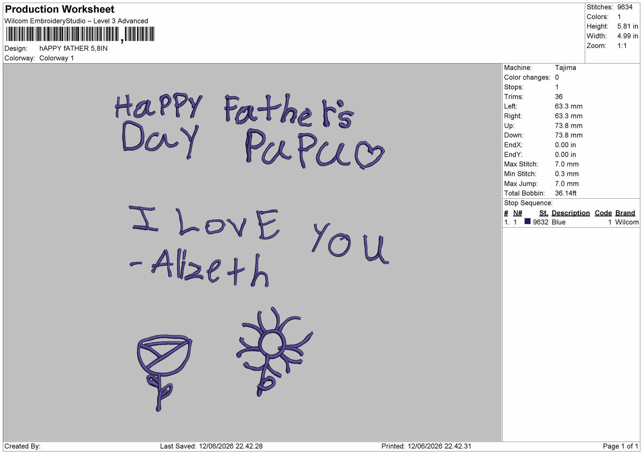Click the barcode under the worksheet title

click(80, 35)
